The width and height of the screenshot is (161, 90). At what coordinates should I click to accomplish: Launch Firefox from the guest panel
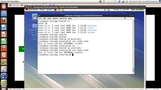(55, 10)
